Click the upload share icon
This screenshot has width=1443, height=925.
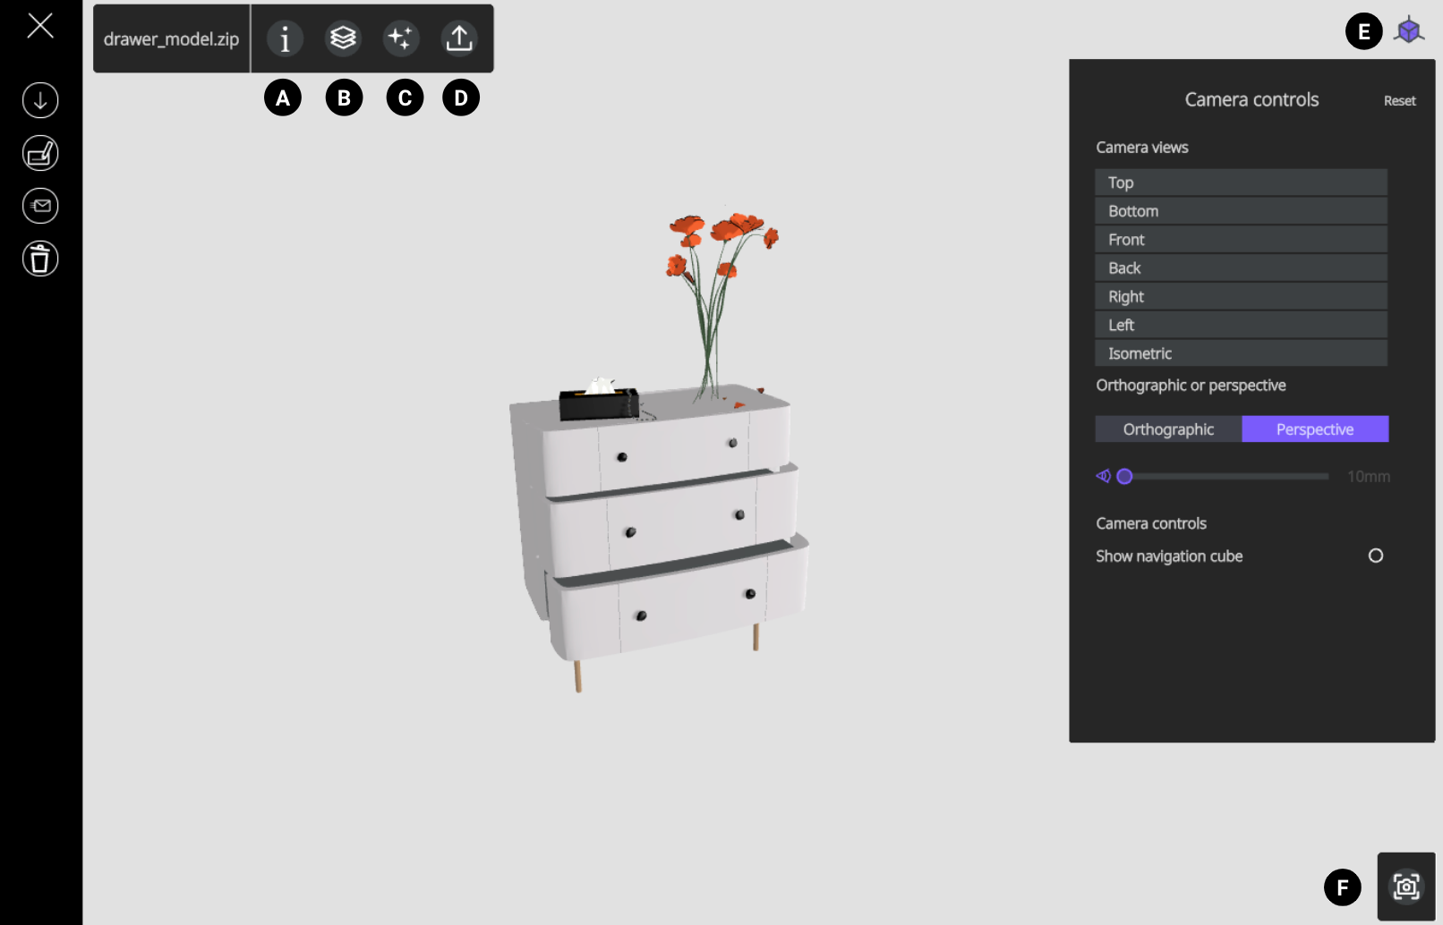(459, 38)
